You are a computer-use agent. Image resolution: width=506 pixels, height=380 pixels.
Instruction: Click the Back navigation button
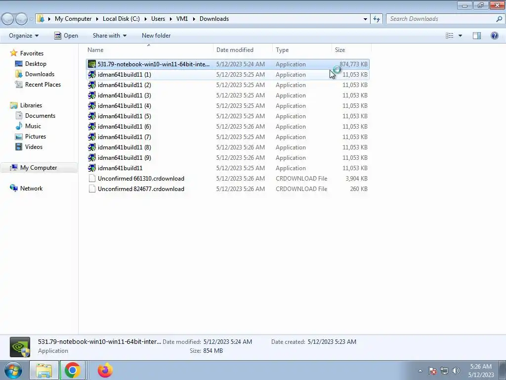(x=8, y=19)
